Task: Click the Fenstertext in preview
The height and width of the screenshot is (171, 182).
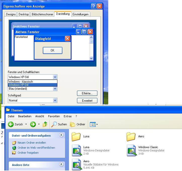Action: (21, 37)
